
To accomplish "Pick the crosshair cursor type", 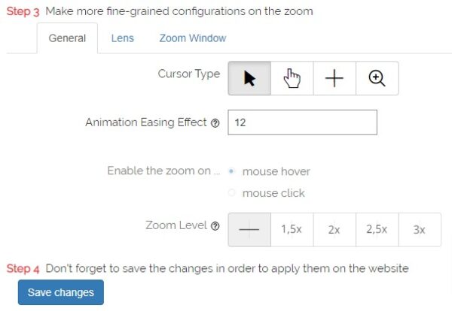I will coord(334,79).
